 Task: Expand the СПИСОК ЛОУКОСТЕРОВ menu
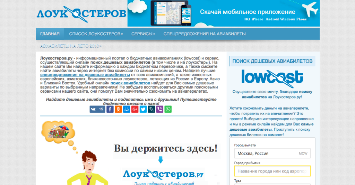pyautogui.click(x=96, y=34)
